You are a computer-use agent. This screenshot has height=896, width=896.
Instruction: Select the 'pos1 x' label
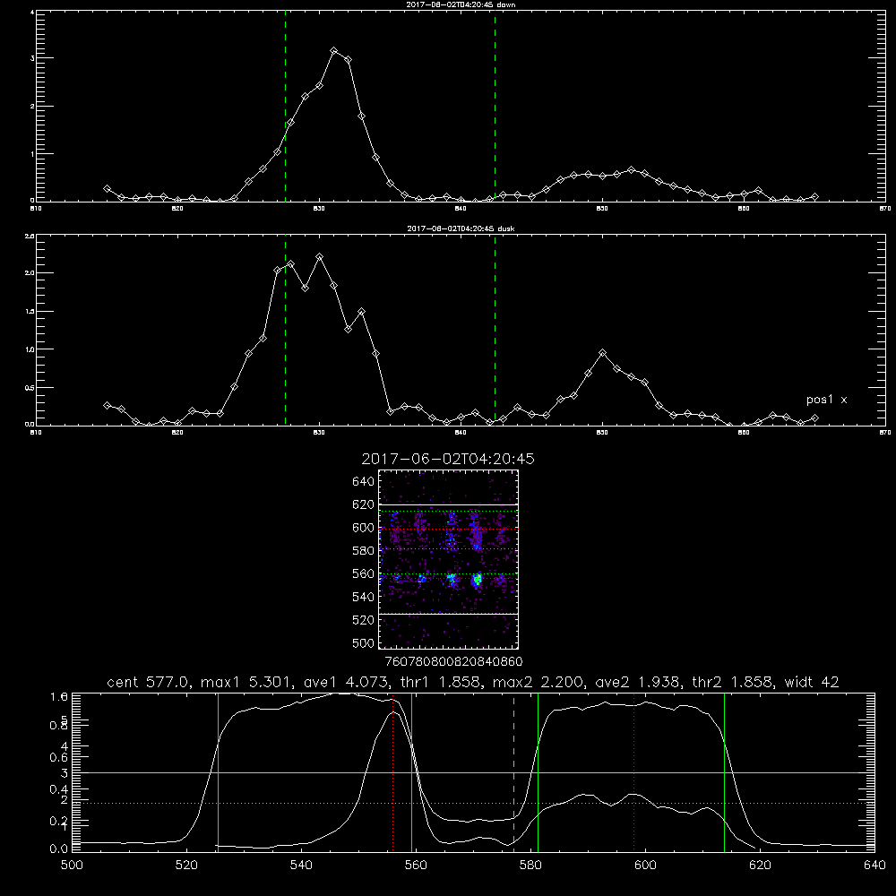point(826,400)
